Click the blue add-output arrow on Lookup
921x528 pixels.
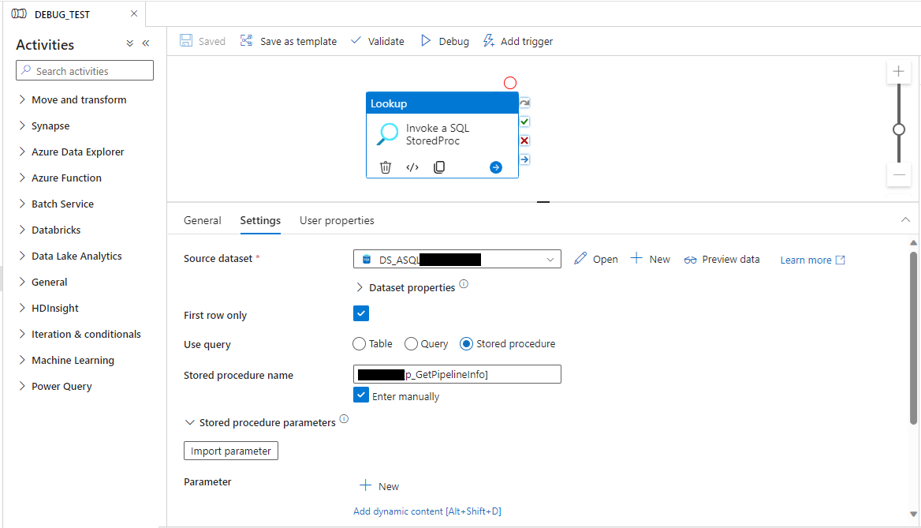coord(496,167)
